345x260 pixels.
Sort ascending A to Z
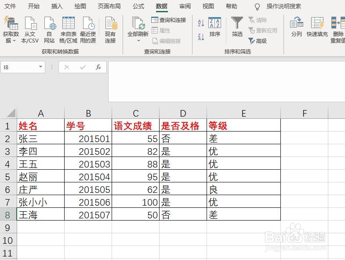coord(201,23)
